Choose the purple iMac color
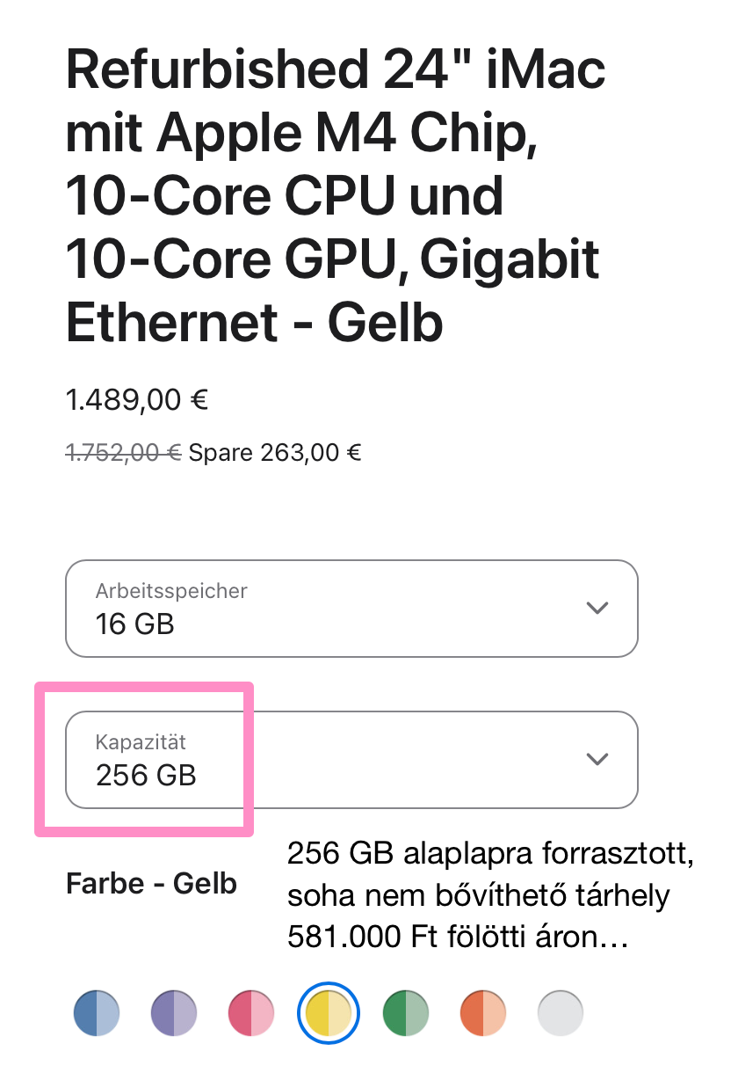 [x=174, y=1014]
